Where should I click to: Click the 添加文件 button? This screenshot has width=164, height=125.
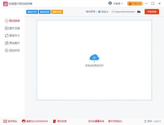[32, 12]
